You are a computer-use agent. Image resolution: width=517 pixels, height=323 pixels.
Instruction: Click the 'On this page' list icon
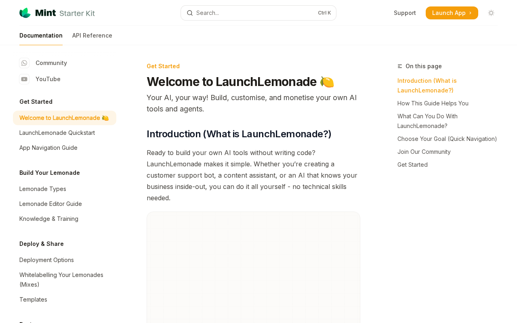click(400, 66)
